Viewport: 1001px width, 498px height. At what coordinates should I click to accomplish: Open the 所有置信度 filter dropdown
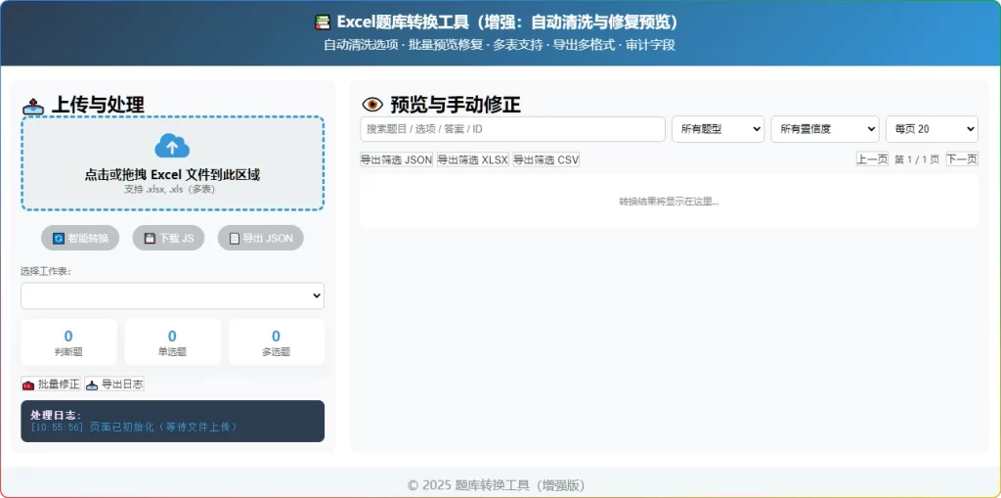point(825,129)
